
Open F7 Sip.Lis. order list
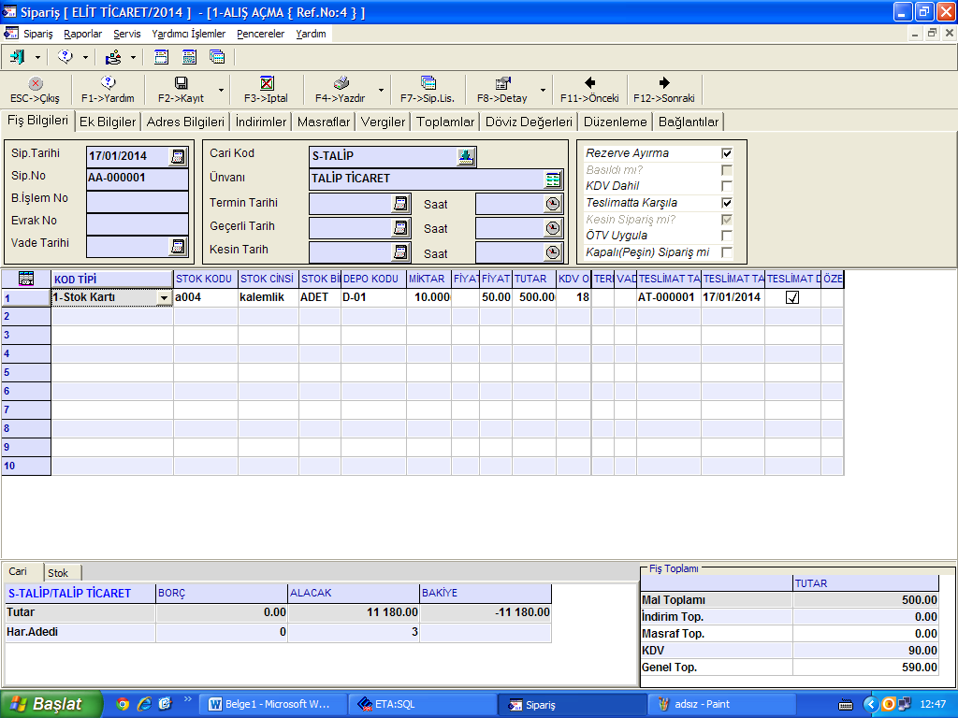[x=428, y=90]
